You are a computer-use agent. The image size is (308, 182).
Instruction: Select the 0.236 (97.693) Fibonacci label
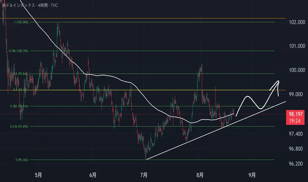(19, 126)
